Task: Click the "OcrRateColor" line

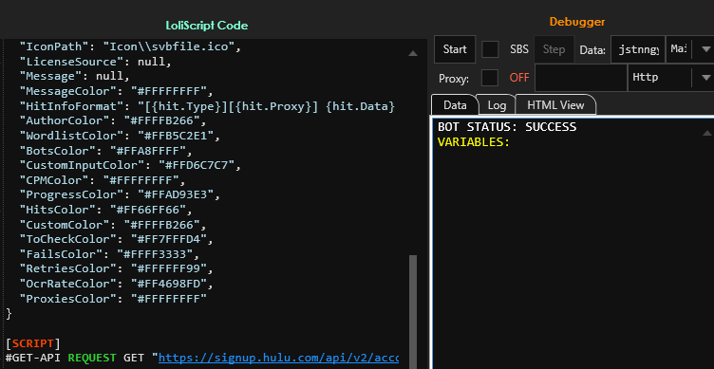Action: [116, 284]
